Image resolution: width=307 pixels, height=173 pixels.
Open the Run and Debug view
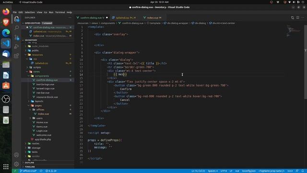point(16,47)
